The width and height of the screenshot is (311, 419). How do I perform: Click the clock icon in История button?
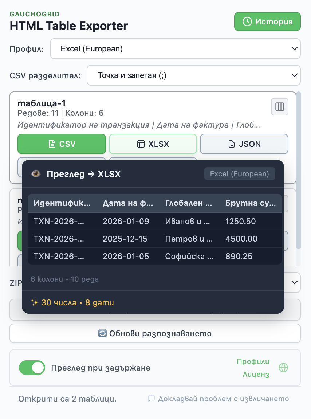point(247,21)
